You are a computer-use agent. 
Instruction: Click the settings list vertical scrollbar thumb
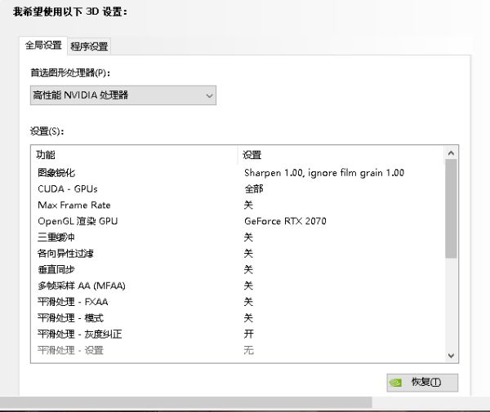(x=452, y=208)
